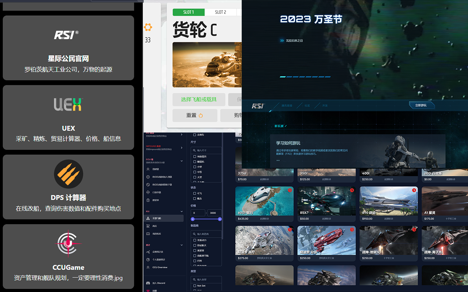Click the add-CCU-to-chain plus circle icon
The image size is (468, 292).
pyautogui.click(x=148, y=177)
